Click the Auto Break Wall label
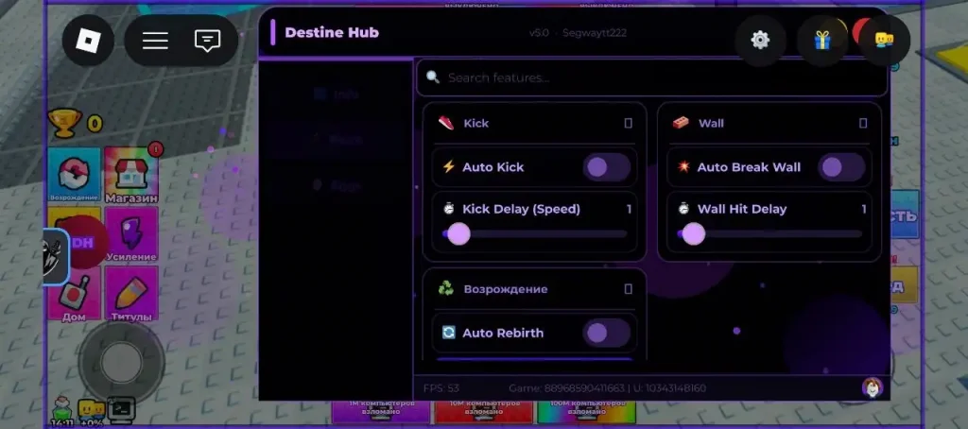 click(749, 167)
